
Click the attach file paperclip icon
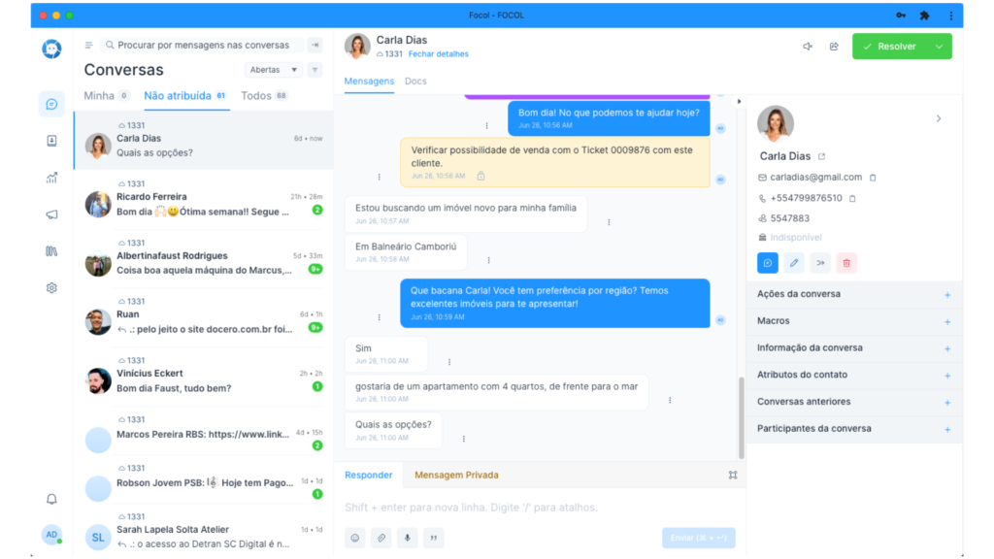coord(381,538)
